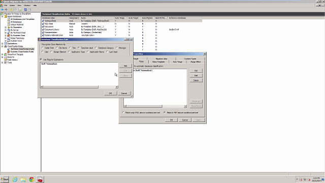This screenshot has width=325, height=183.
Task: Open the Start menu
Action: click(5, 179)
